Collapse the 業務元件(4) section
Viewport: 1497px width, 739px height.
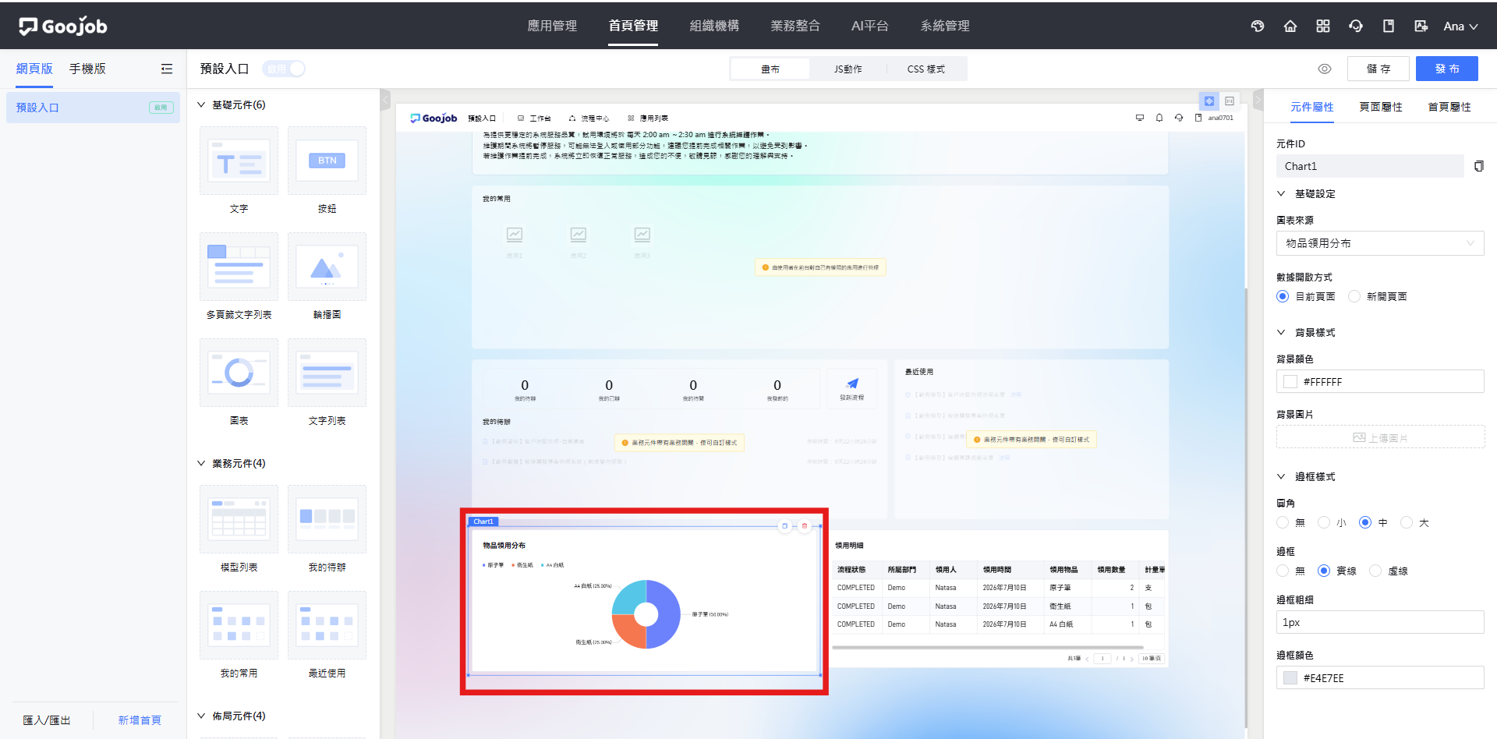pos(201,463)
